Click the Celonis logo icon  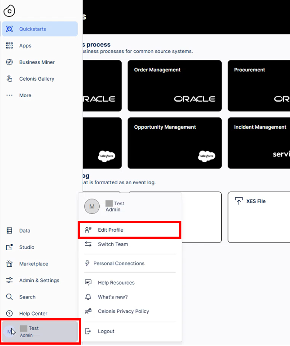click(x=9, y=11)
